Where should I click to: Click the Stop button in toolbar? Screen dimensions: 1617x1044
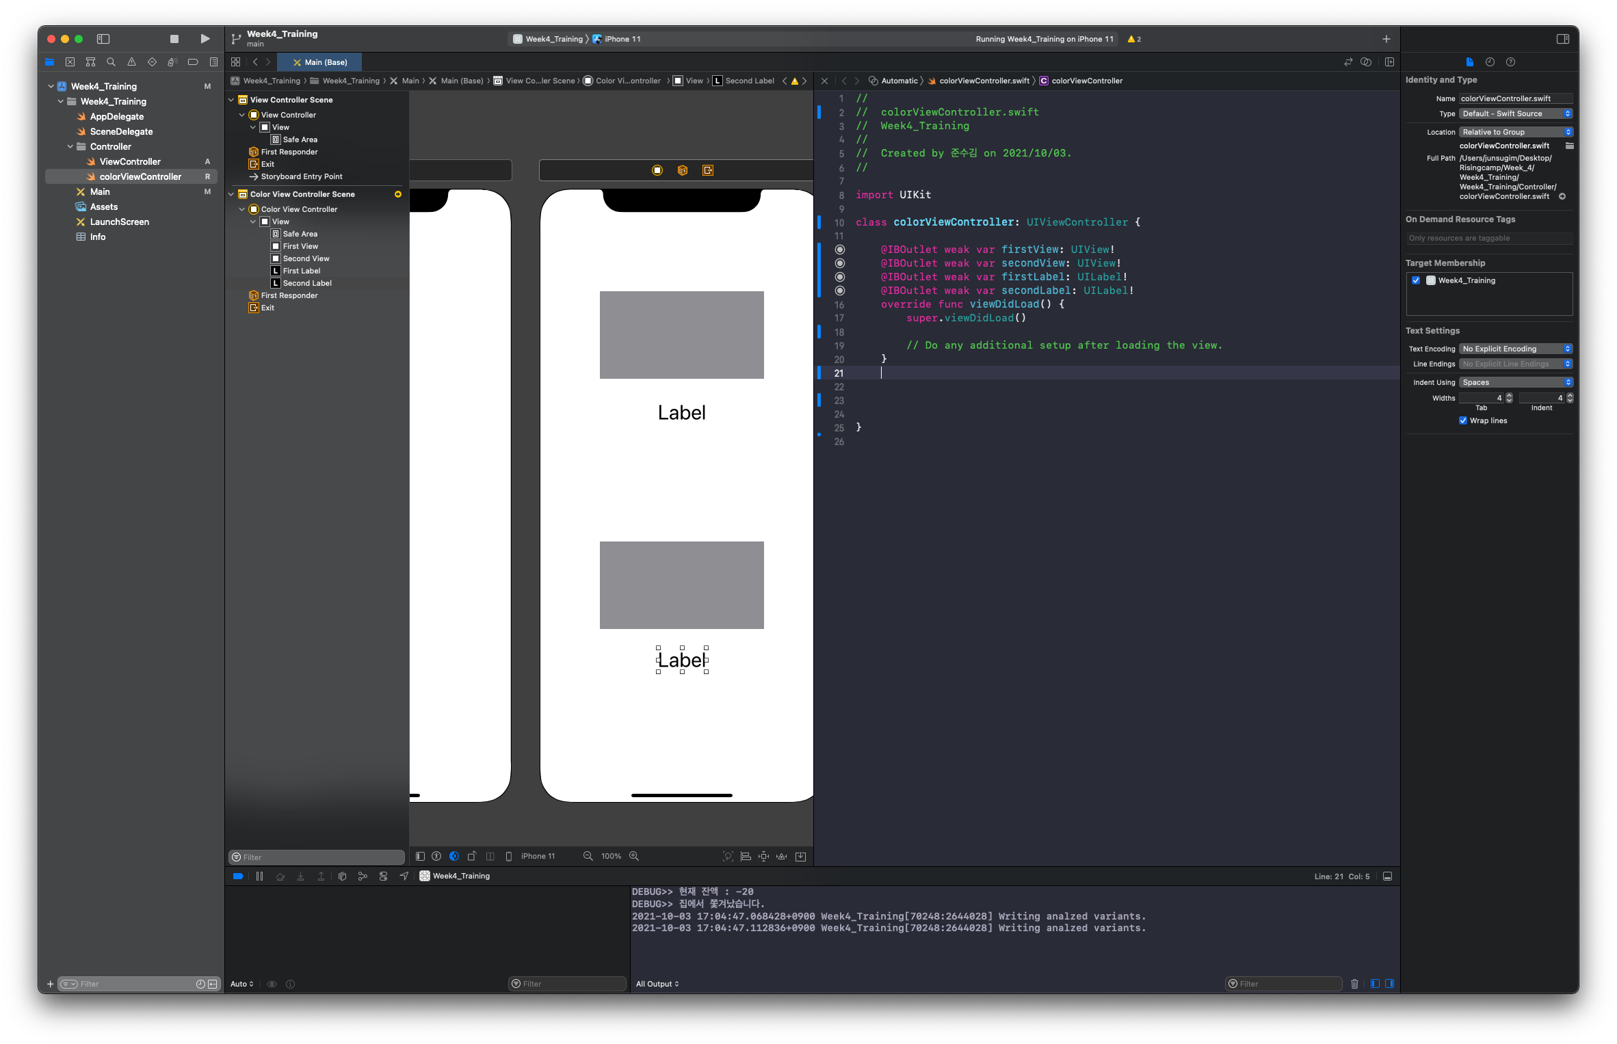pyautogui.click(x=174, y=39)
